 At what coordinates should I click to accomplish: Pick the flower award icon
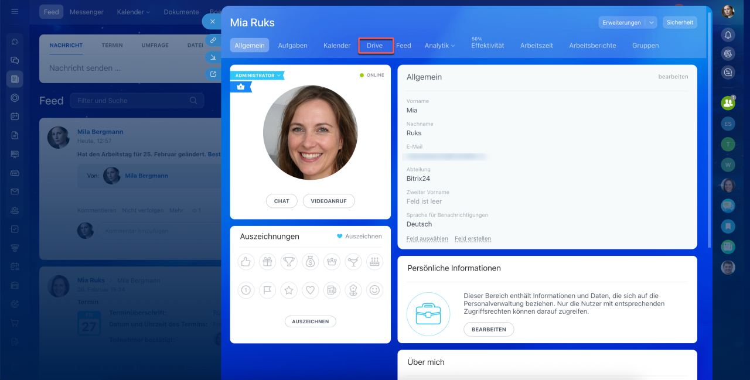coord(353,290)
